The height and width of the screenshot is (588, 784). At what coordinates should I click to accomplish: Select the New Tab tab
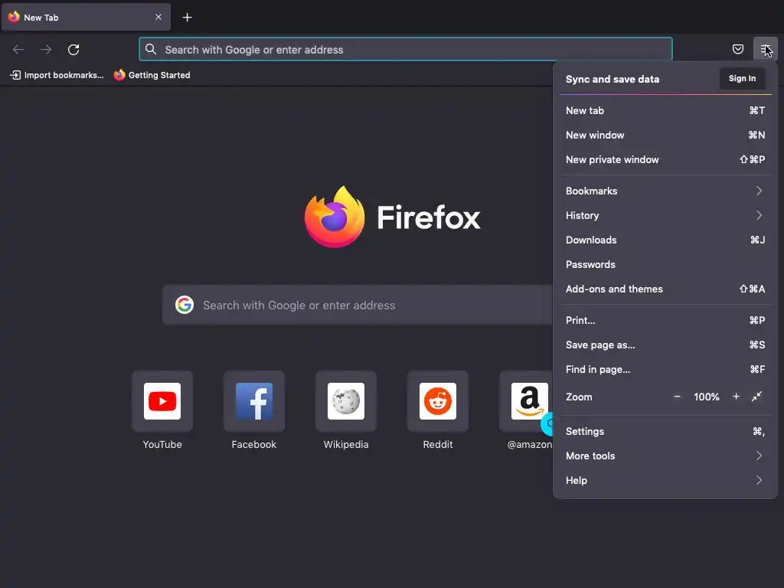click(x=86, y=17)
